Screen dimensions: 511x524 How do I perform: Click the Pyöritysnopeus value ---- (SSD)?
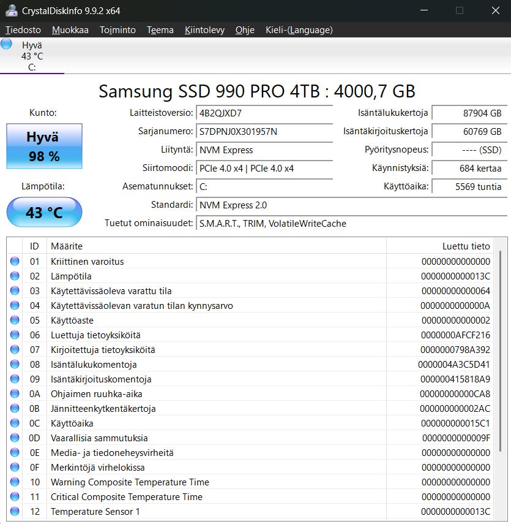point(469,150)
